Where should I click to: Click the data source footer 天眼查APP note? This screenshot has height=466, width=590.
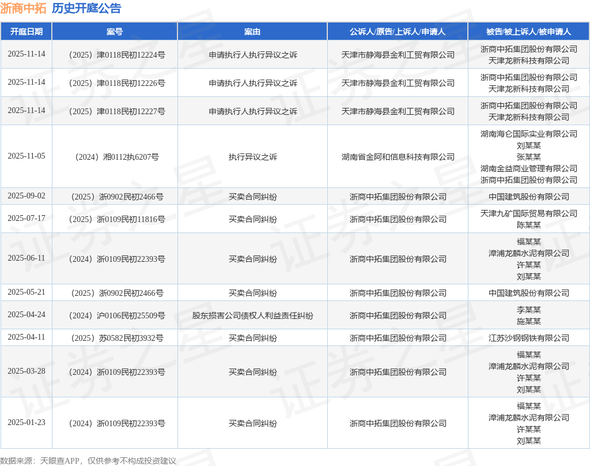[88, 461]
